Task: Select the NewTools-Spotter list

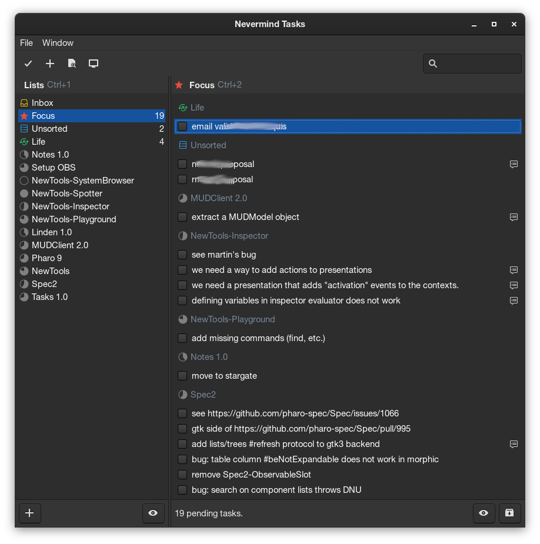Action: point(92,193)
